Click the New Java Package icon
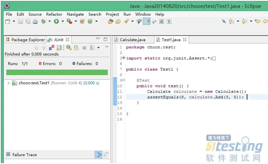Viewport: 268px width, 164px height. (x=83, y=21)
